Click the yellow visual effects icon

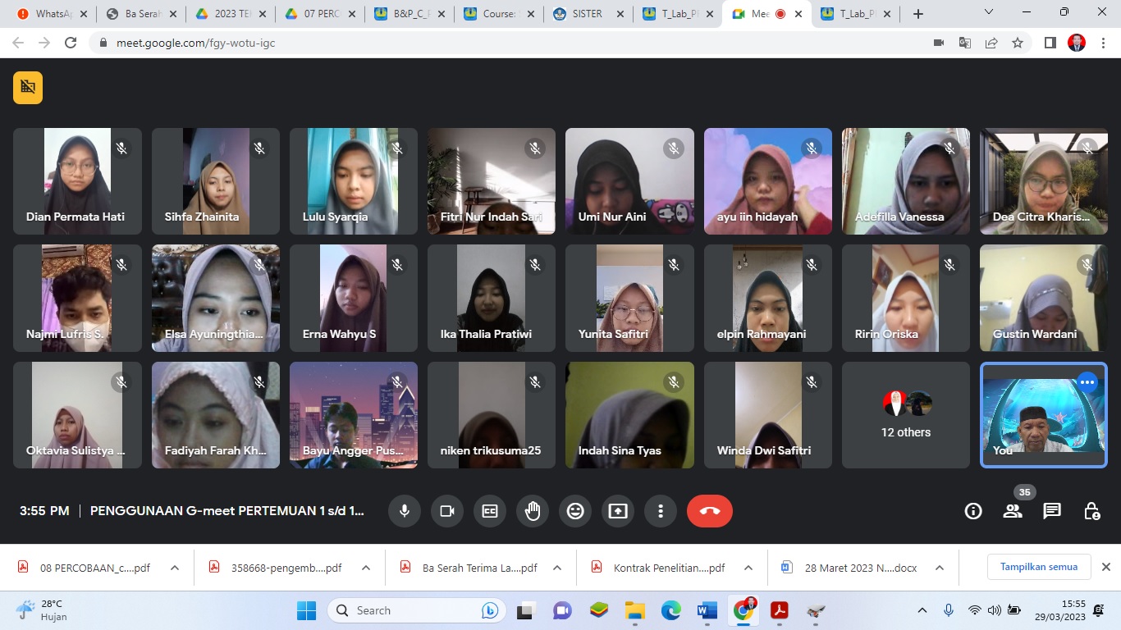coord(28,88)
